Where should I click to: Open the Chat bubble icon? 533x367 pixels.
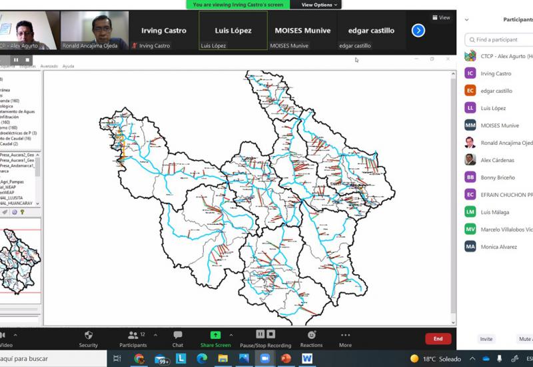click(x=177, y=335)
